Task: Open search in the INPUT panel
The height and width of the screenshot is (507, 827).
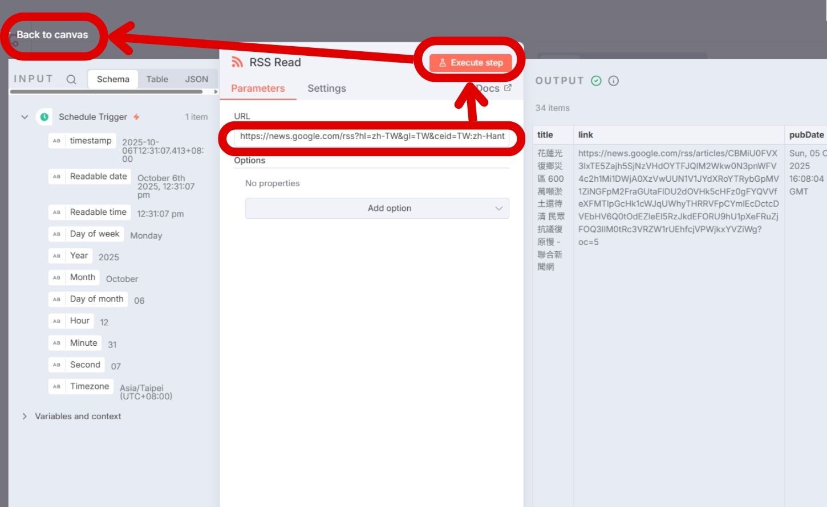Action: pos(71,79)
